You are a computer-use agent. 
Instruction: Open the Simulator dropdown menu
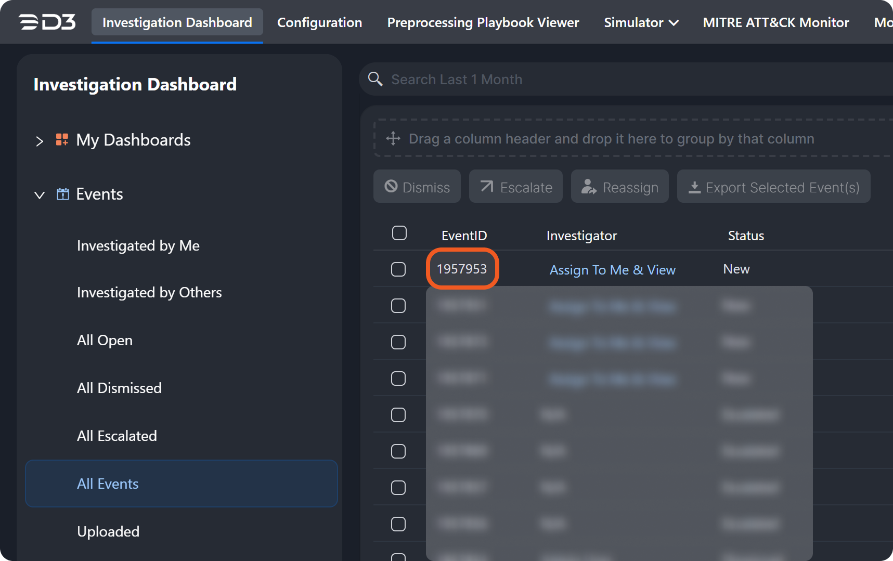(x=641, y=22)
